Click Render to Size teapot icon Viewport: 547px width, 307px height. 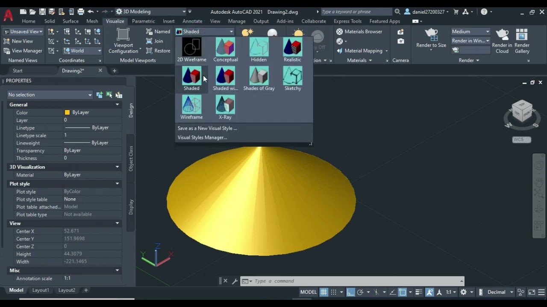click(431, 35)
